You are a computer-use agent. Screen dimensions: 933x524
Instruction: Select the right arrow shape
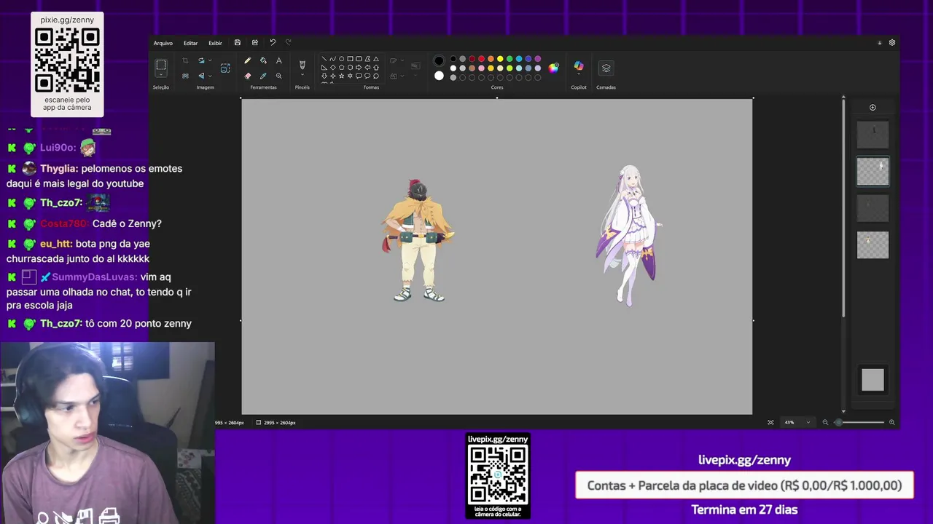click(359, 68)
